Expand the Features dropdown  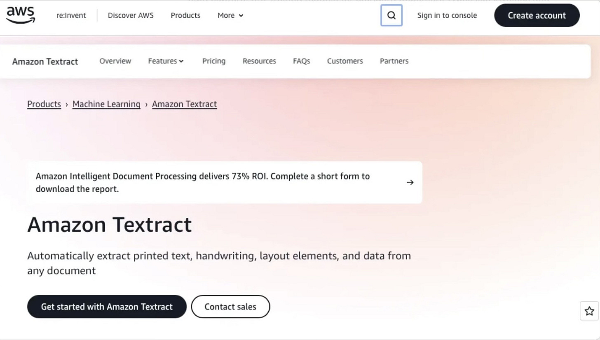click(x=166, y=61)
